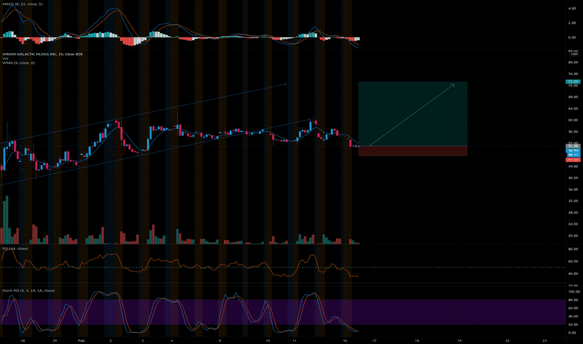Viewport: 583px width, 344px height.
Task: Click the USD currency button on price scale
Action: coord(574,54)
